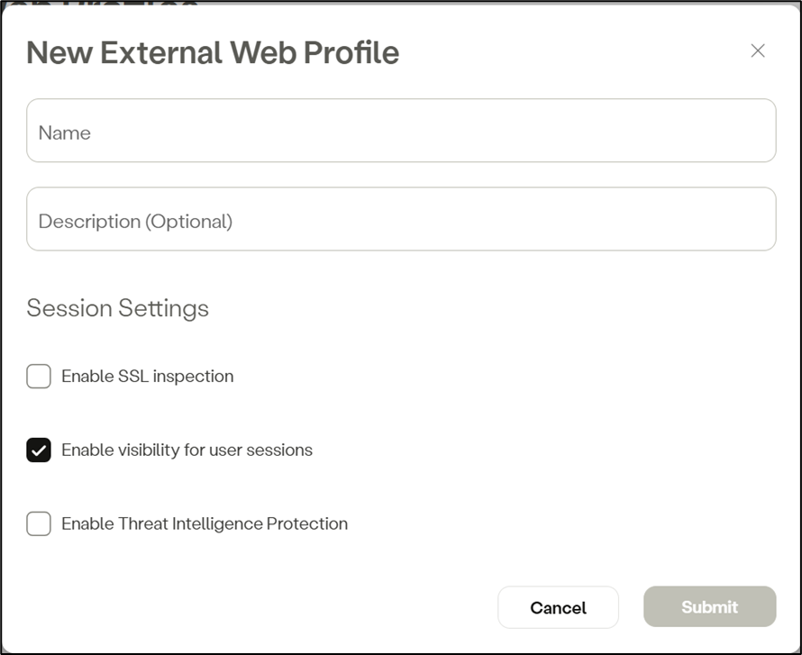The height and width of the screenshot is (655, 802).
Task: Click the Name input field
Action: 401,131
